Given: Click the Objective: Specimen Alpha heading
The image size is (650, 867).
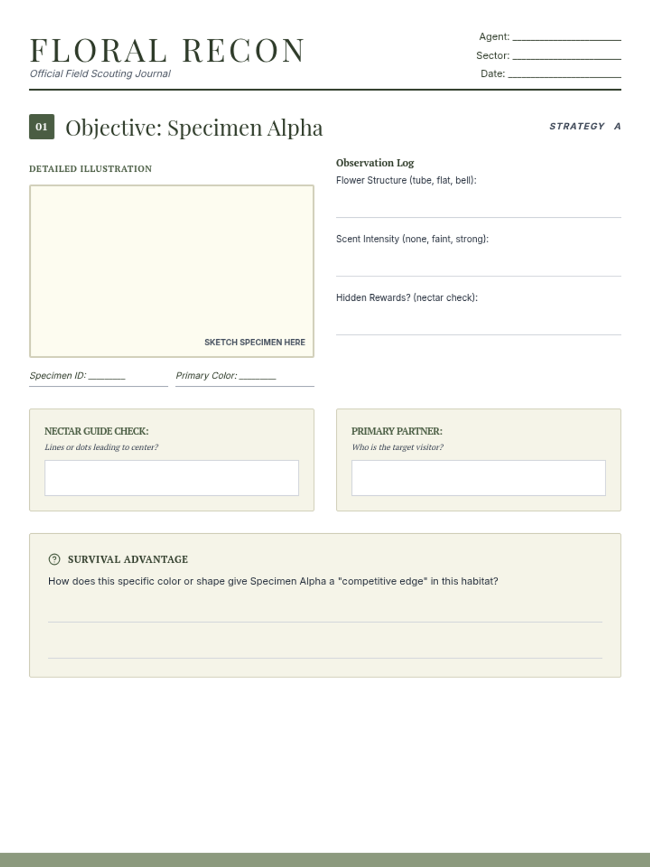Looking at the screenshot, I should click(194, 128).
